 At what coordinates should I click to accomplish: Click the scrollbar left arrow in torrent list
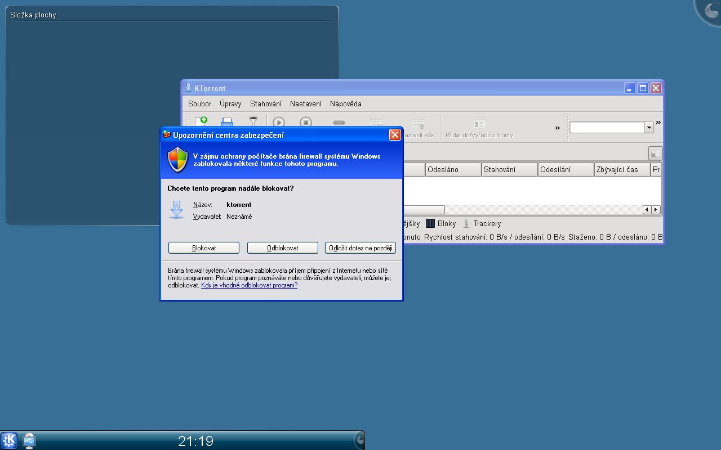point(647,210)
